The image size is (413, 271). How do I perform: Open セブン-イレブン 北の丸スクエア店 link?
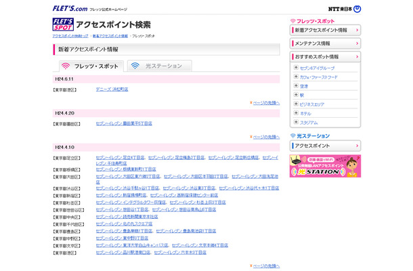(x=124, y=224)
